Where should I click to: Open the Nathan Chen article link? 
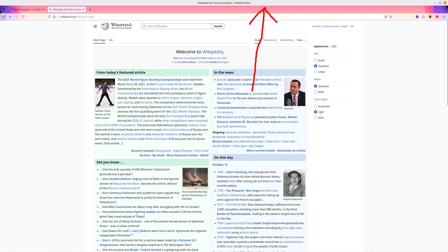point(197,125)
